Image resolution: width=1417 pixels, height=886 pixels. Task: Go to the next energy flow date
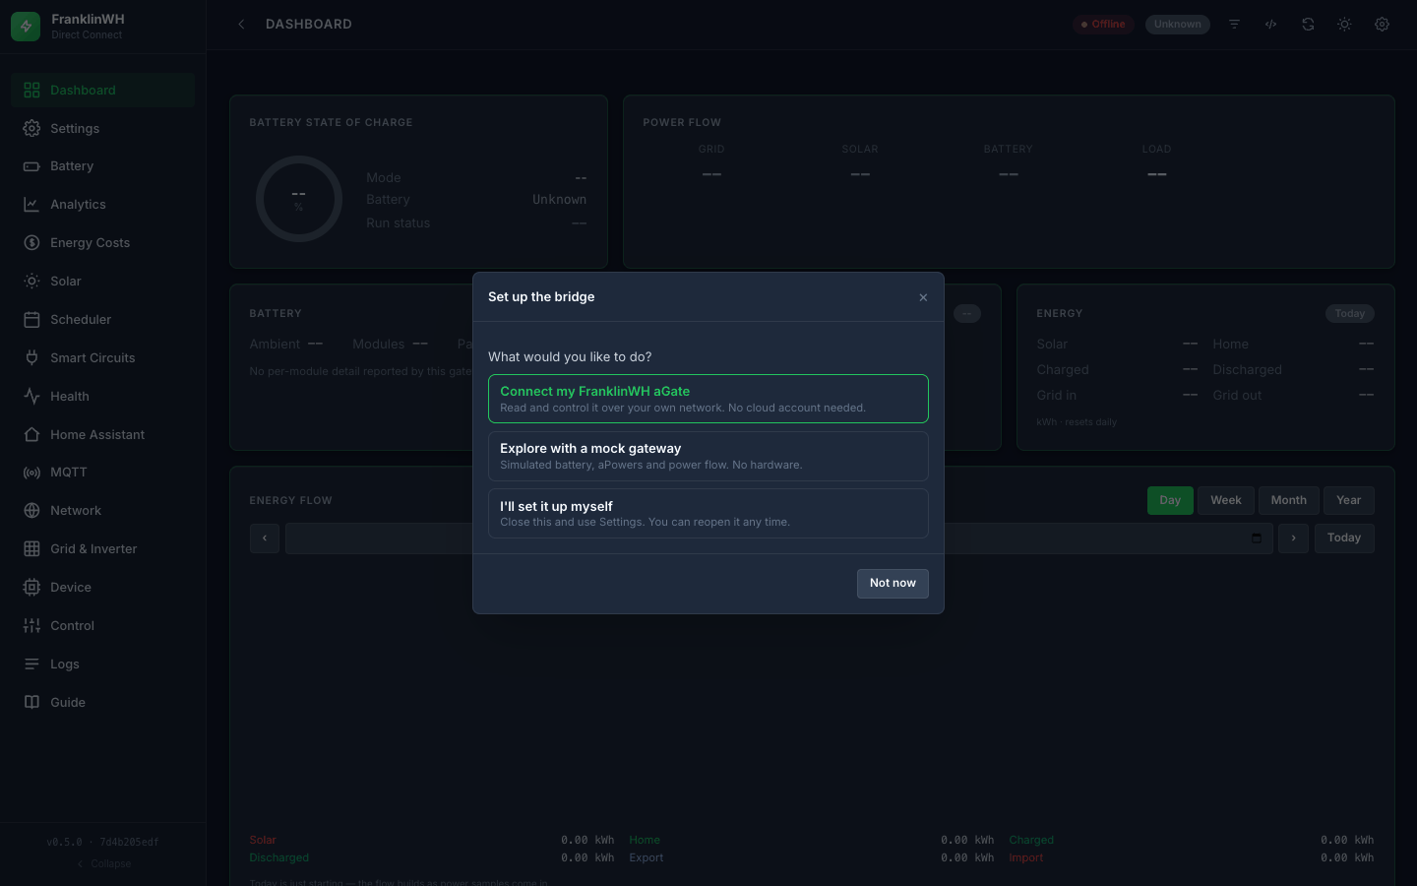click(x=1293, y=538)
